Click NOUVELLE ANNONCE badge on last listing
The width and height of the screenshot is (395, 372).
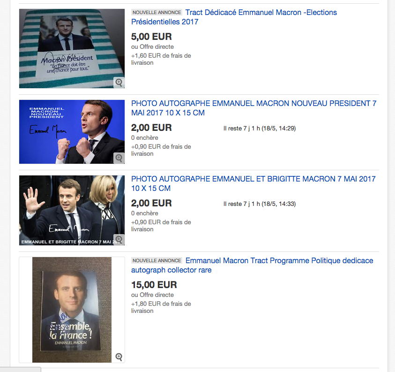(x=157, y=260)
